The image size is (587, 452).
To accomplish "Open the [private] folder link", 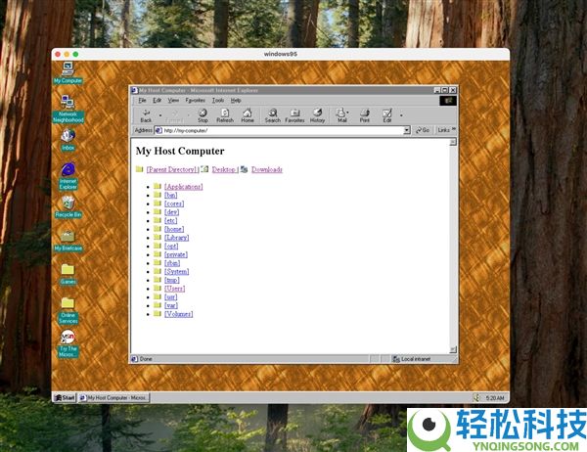I will coord(176,254).
